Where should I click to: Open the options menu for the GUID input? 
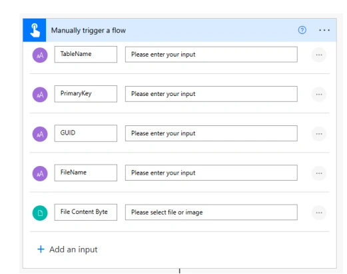point(319,134)
